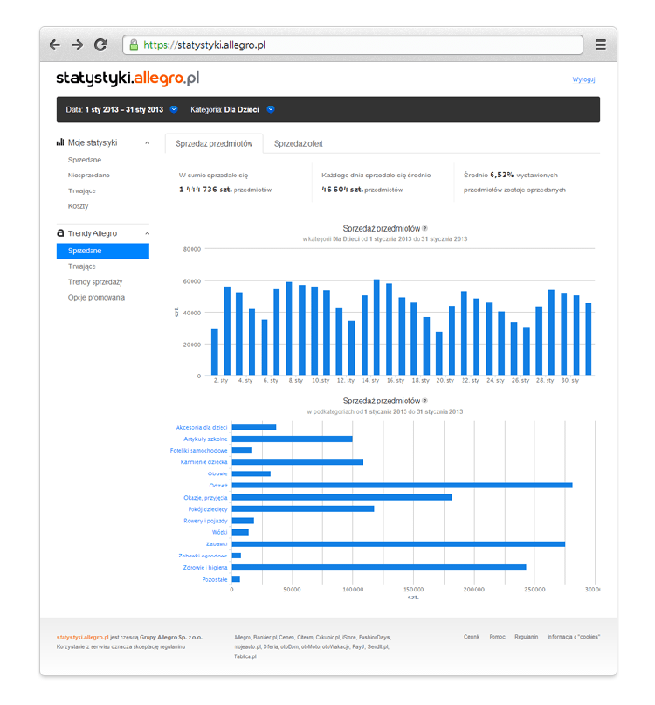Screen dimensions: 655x705
Task: Select highlighted Sprzedane under Trendy Allegro
Action: coord(103,251)
